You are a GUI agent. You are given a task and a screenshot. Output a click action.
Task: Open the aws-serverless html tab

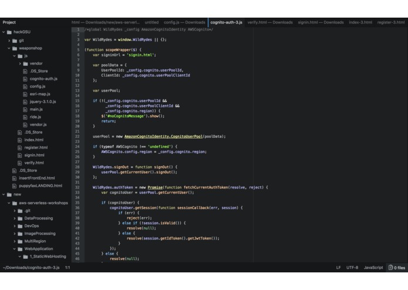106,22
